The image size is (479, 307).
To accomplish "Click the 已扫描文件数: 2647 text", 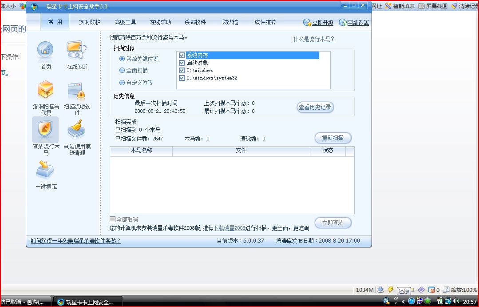I will (139, 139).
